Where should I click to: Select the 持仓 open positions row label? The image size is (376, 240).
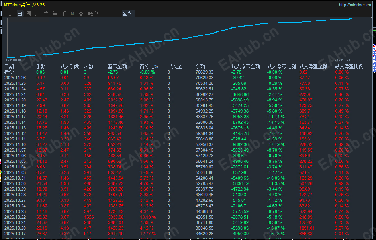pyautogui.click(x=9, y=72)
